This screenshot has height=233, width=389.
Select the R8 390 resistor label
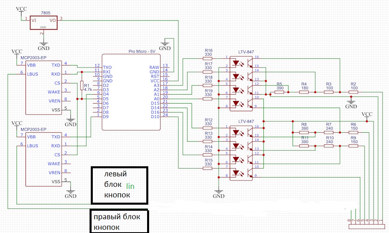(304, 126)
